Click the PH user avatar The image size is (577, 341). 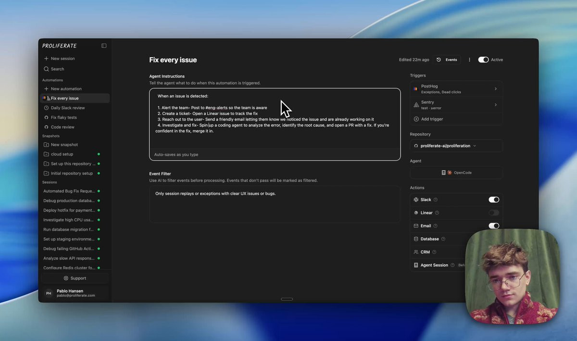(49, 293)
